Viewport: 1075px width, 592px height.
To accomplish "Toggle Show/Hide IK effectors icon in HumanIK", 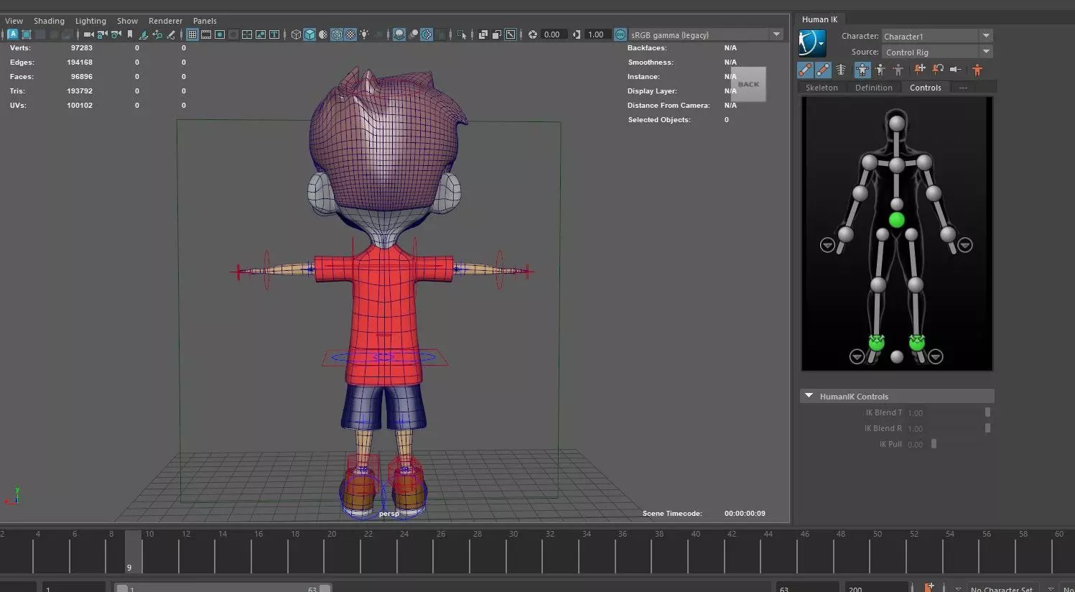I will coord(805,70).
